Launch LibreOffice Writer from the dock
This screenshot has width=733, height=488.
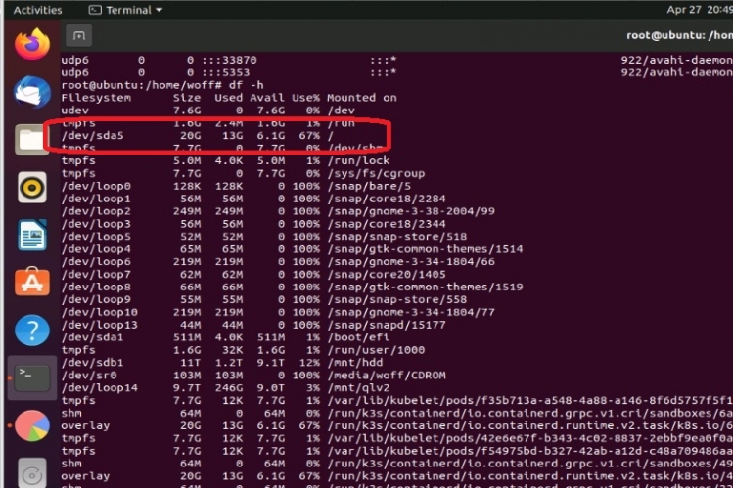click(31, 235)
